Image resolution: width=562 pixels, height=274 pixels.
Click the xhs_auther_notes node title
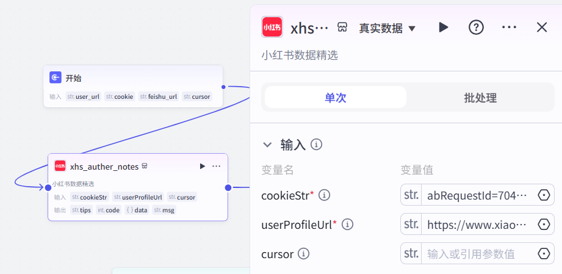(x=104, y=167)
